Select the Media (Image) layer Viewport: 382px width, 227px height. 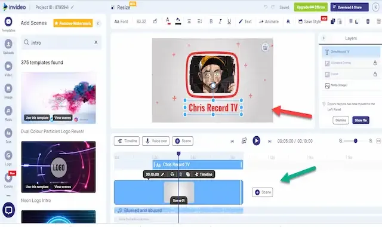click(351, 85)
